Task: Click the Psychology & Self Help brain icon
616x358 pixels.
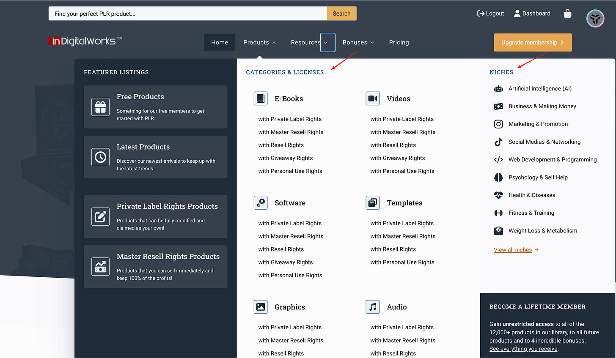Action: pyautogui.click(x=498, y=178)
